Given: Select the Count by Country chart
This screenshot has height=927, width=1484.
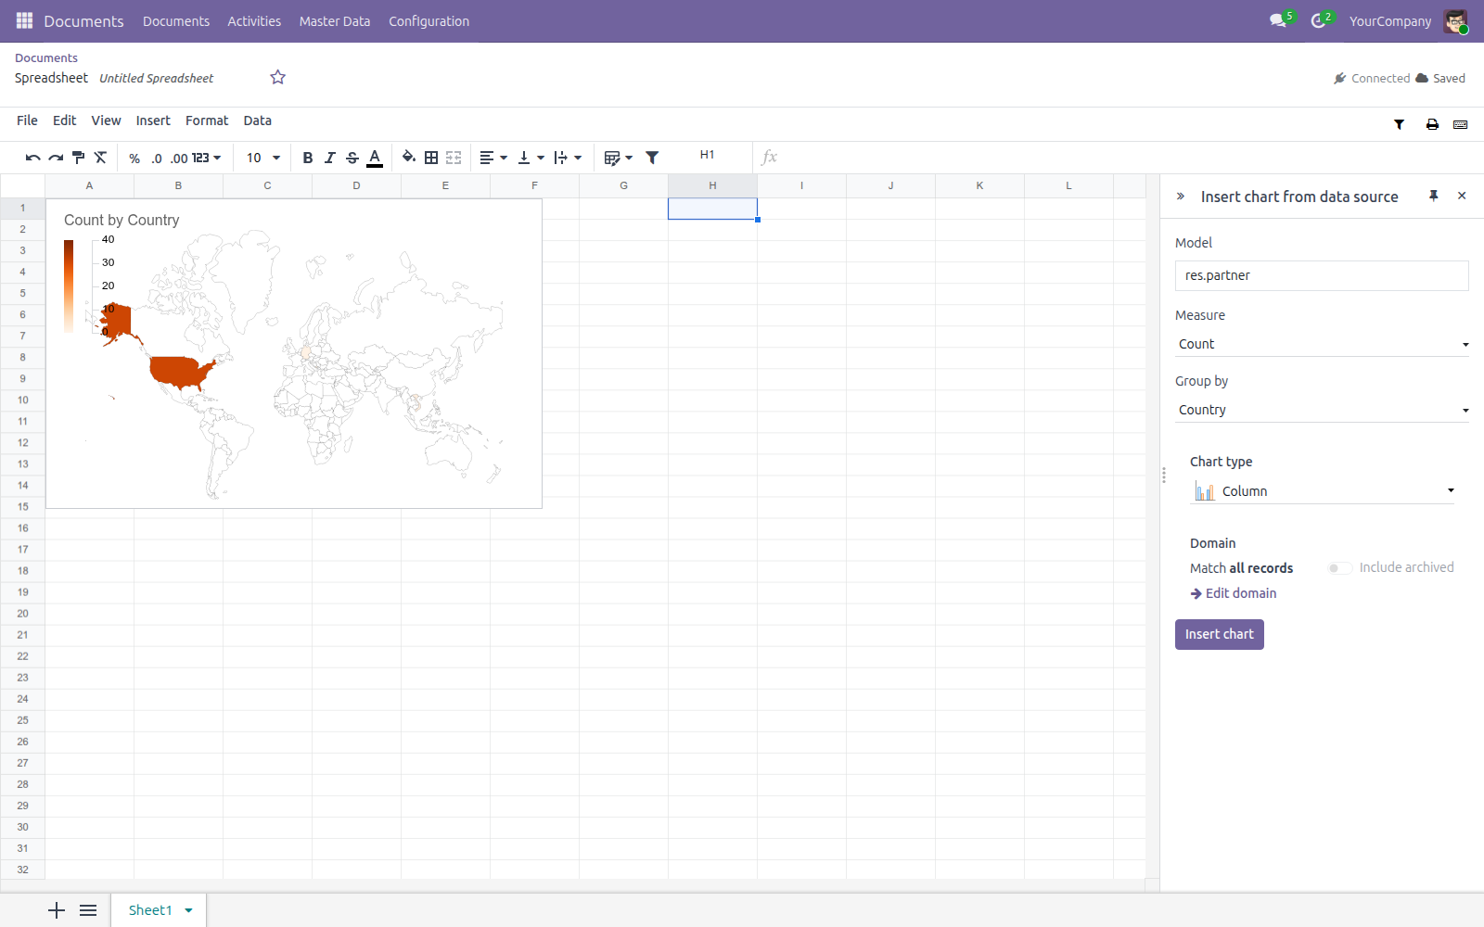Looking at the screenshot, I should point(294,353).
